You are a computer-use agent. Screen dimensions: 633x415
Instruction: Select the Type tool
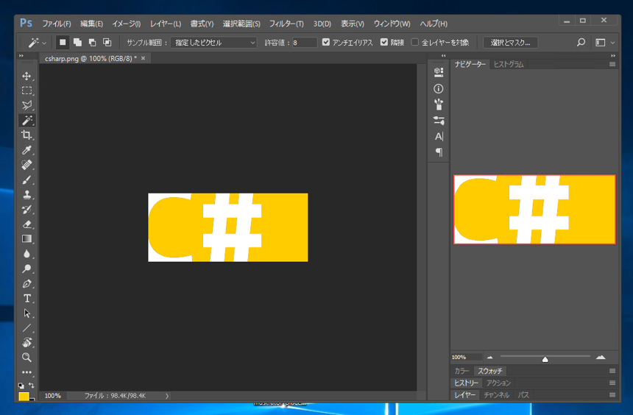tap(26, 298)
